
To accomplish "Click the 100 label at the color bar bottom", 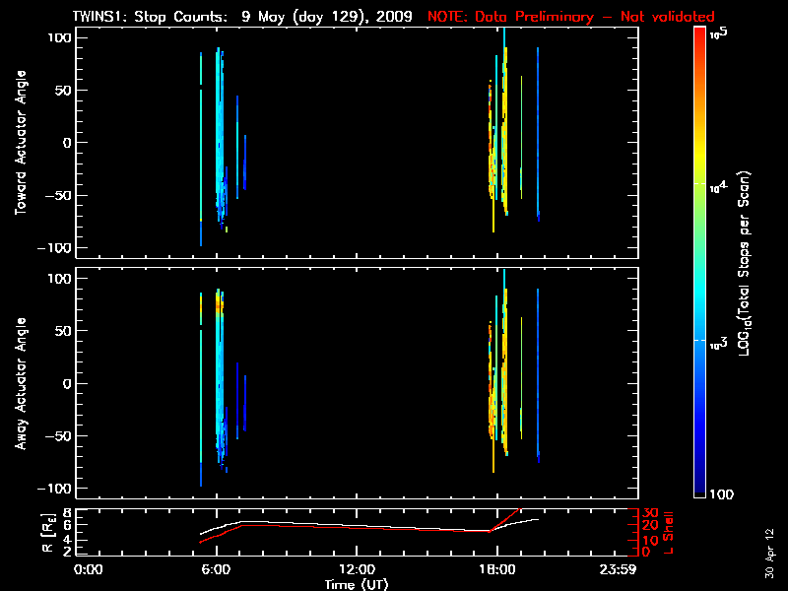I will coord(721,492).
